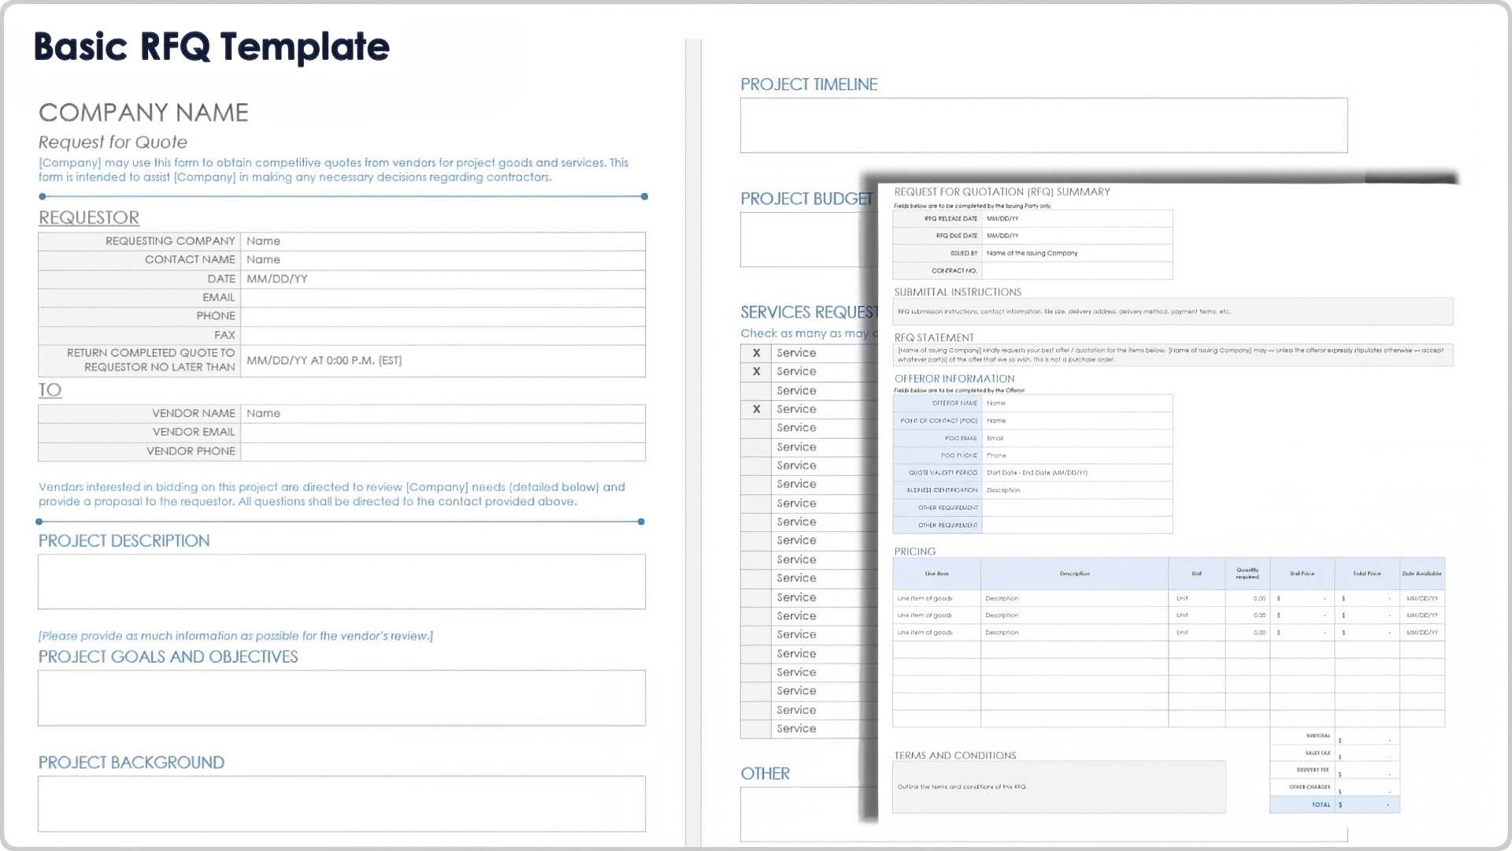Click the Point of Contact (POC) name field
1512x851 pixels.
click(x=1077, y=421)
